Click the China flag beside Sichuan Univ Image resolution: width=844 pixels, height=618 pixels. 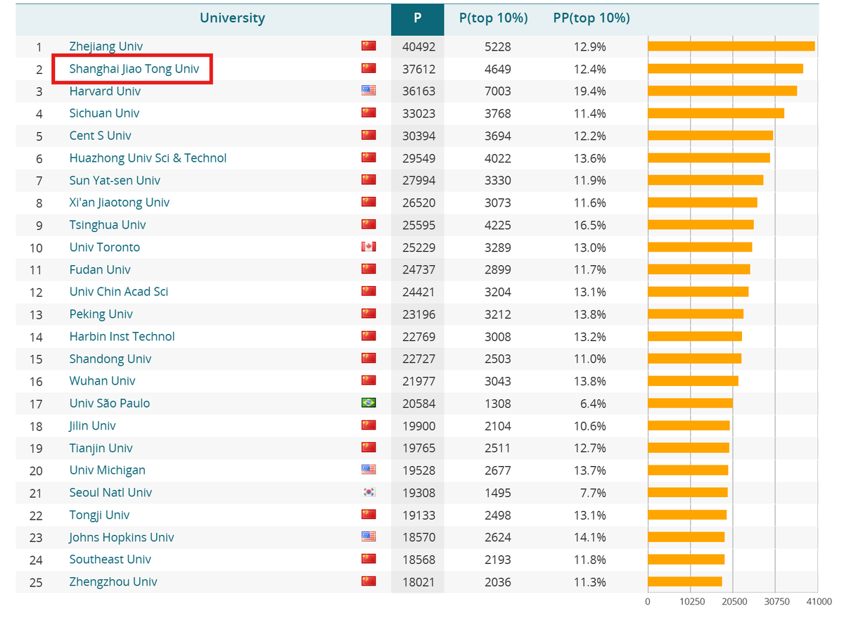click(369, 112)
